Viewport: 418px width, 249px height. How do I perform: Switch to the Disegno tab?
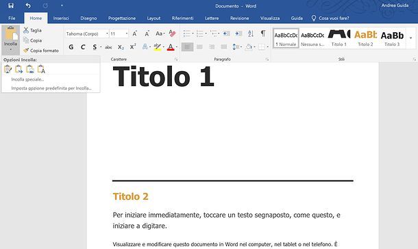tap(88, 18)
